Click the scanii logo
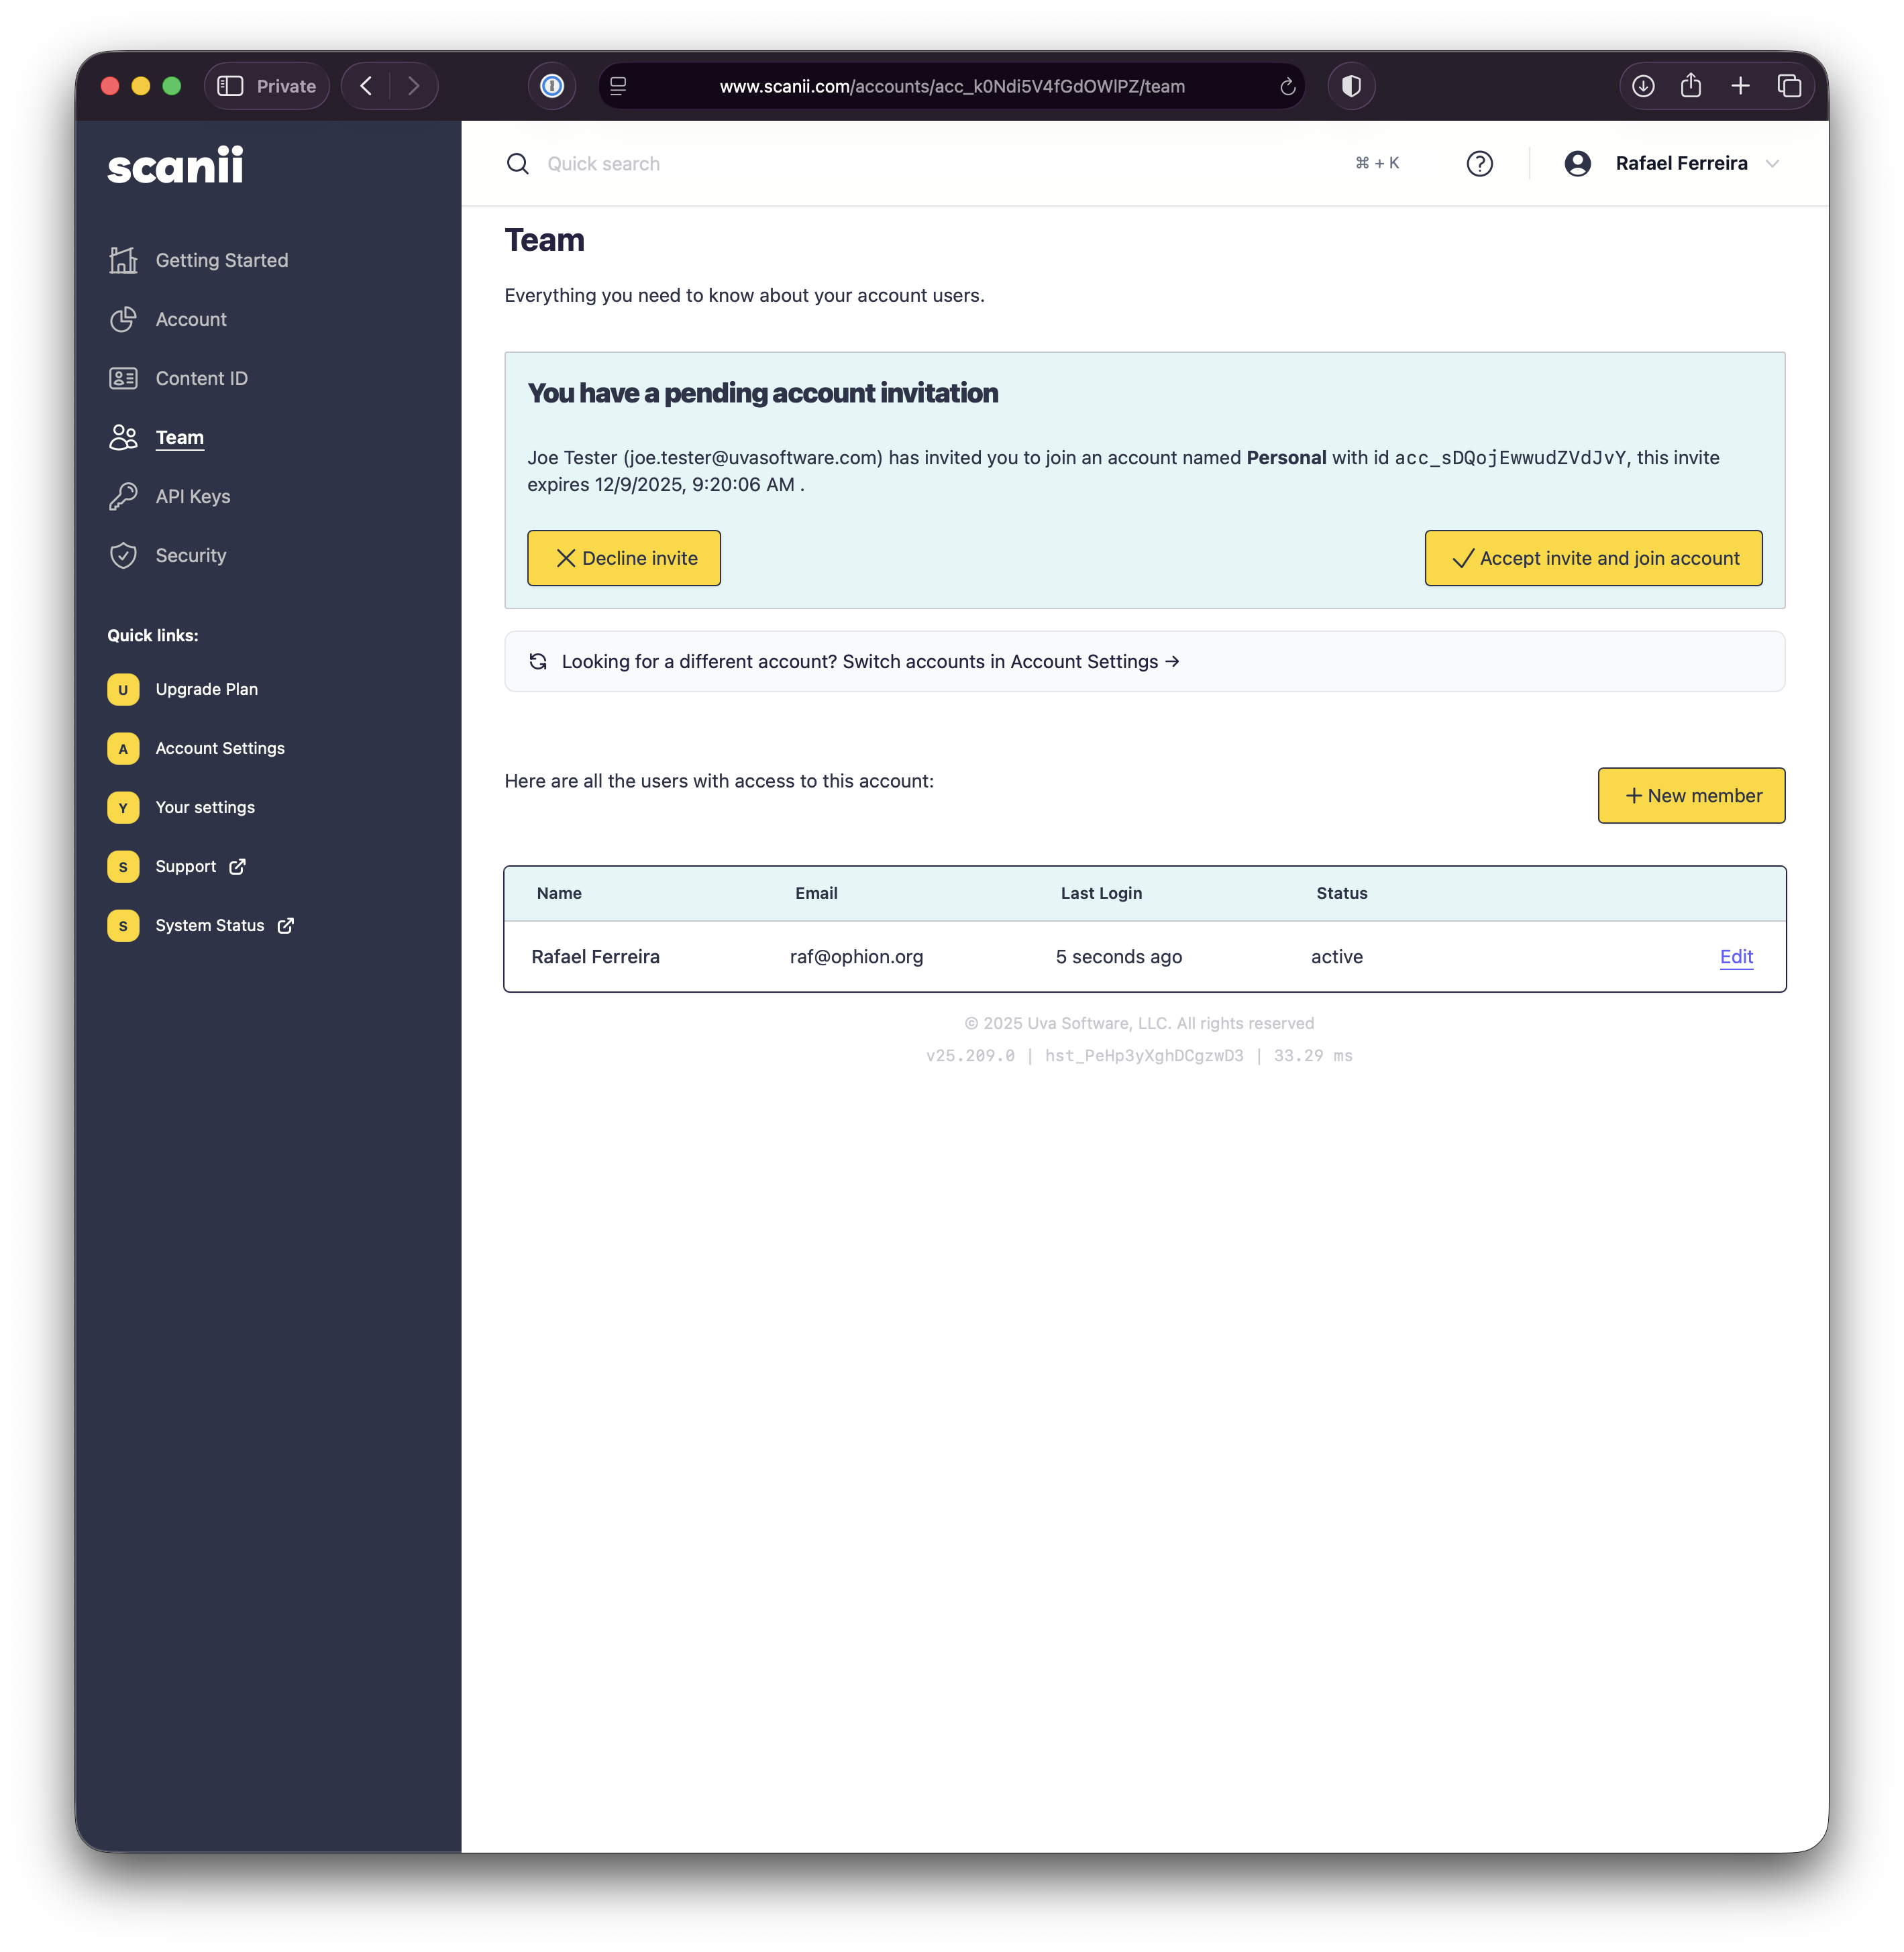Viewport: 1904px width, 1952px height. [x=175, y=166]
